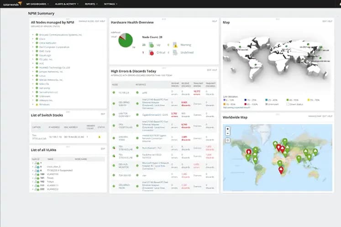Zoom out on the Worldwide Map
This screenshot has height=227, width=341.
pyautogui.click(x=228, y=134)
